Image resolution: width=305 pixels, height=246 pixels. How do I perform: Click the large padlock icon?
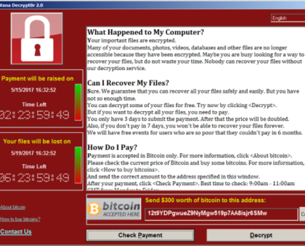[x=37, y=39]
